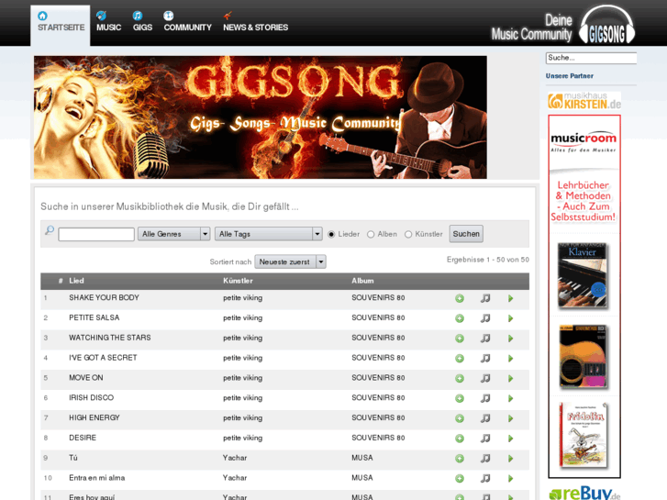Viewport: 667px width, 500px height.
Task: Open the Alle Tags dropdown
Action: (x=269, y=234)
